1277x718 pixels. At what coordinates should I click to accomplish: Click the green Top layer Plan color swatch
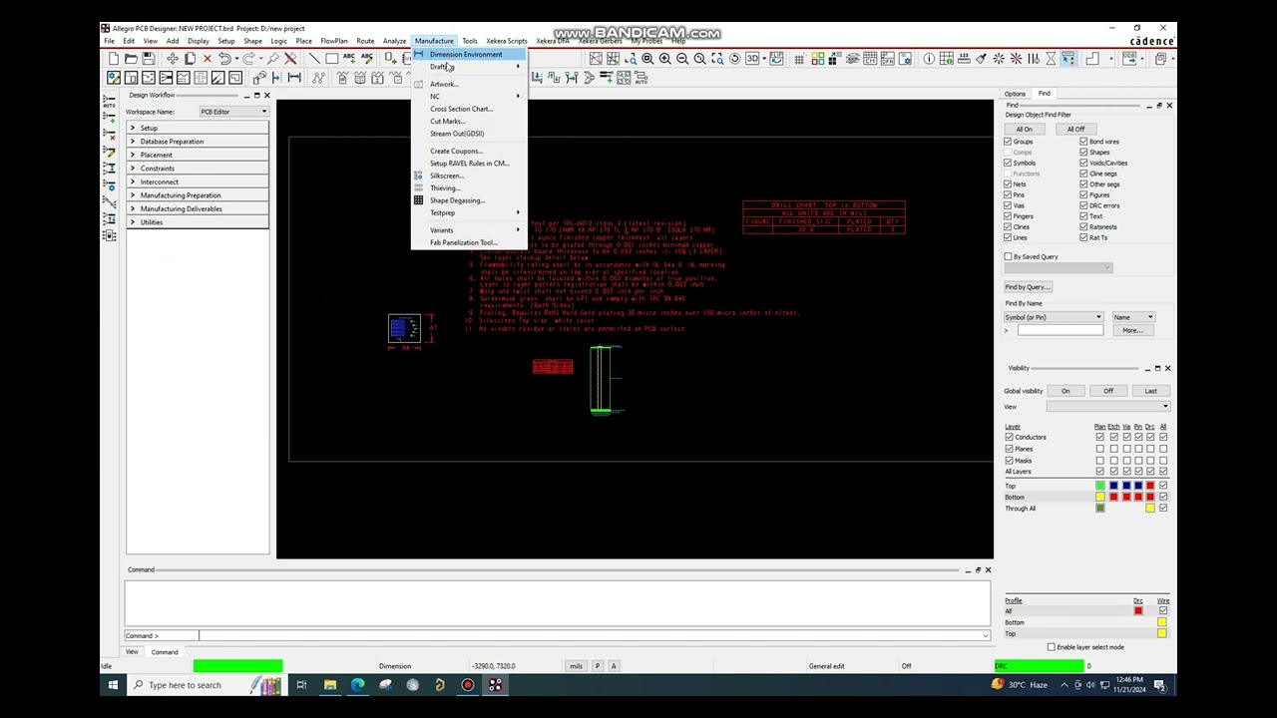[x=1100, y=486]
